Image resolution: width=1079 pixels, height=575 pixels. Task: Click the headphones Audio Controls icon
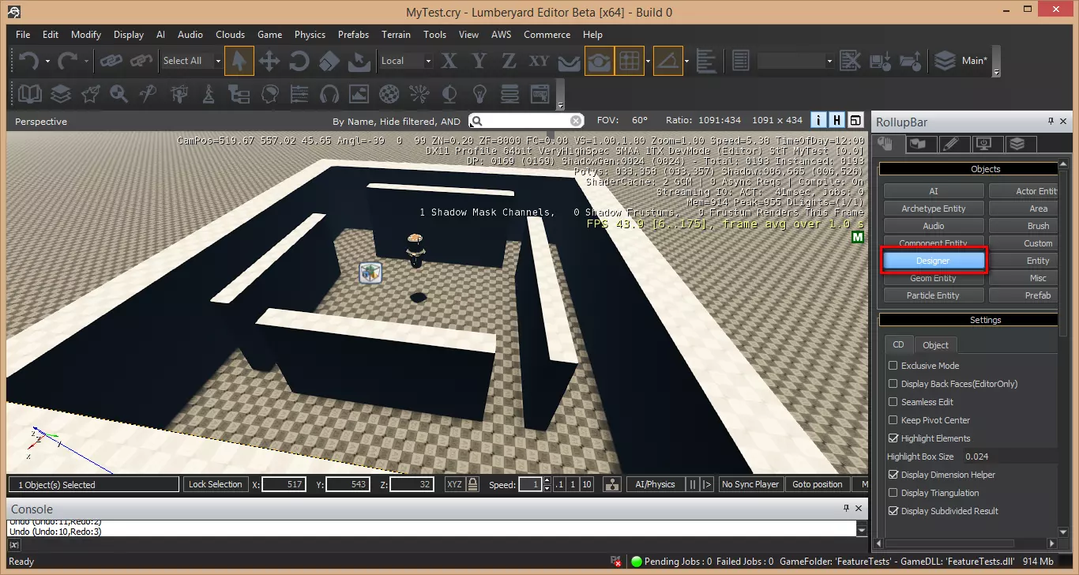(x=329, y=95)
